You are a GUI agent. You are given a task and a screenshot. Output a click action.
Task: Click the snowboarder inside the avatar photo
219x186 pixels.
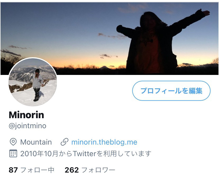pos(38,85)
